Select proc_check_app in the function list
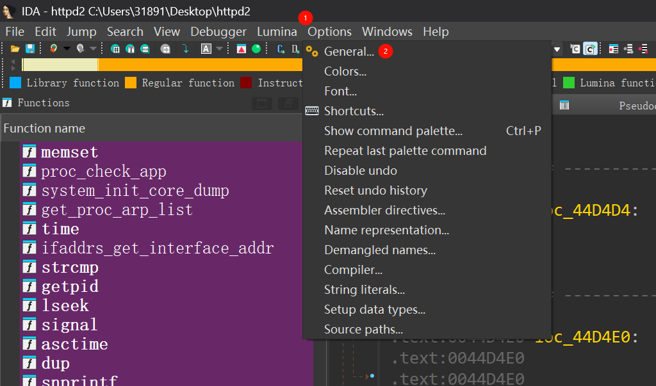The height and width of the screenshot is (386, 656). tap(104, 172)
